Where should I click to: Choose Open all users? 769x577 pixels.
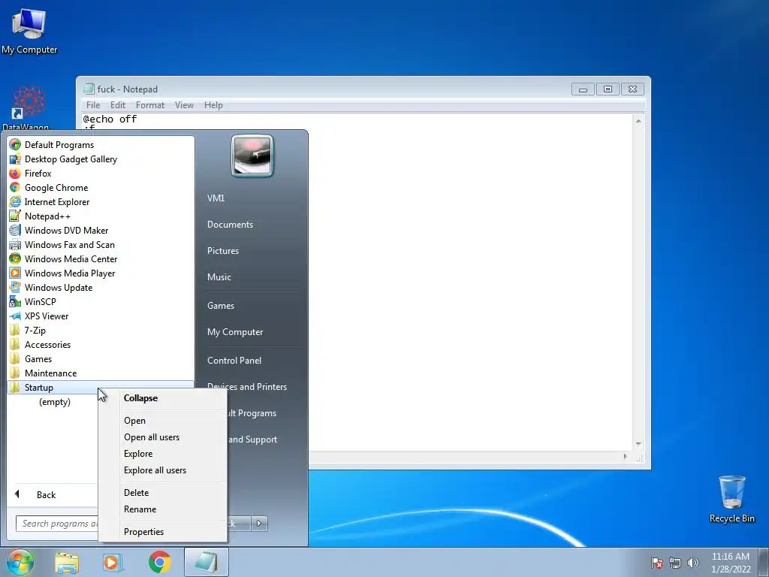coord(163,437)
